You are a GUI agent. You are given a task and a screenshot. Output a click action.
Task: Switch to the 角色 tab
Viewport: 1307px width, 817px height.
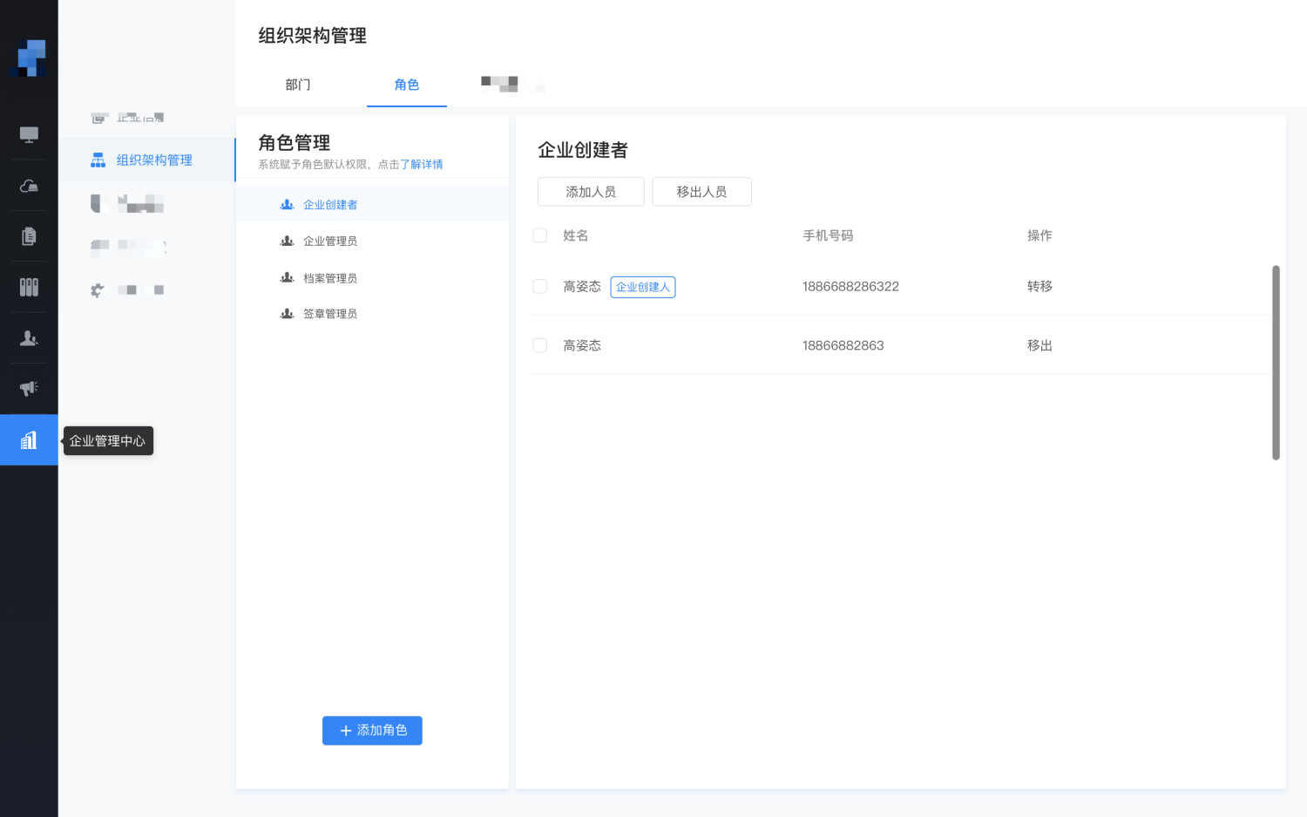coord(407,85)
